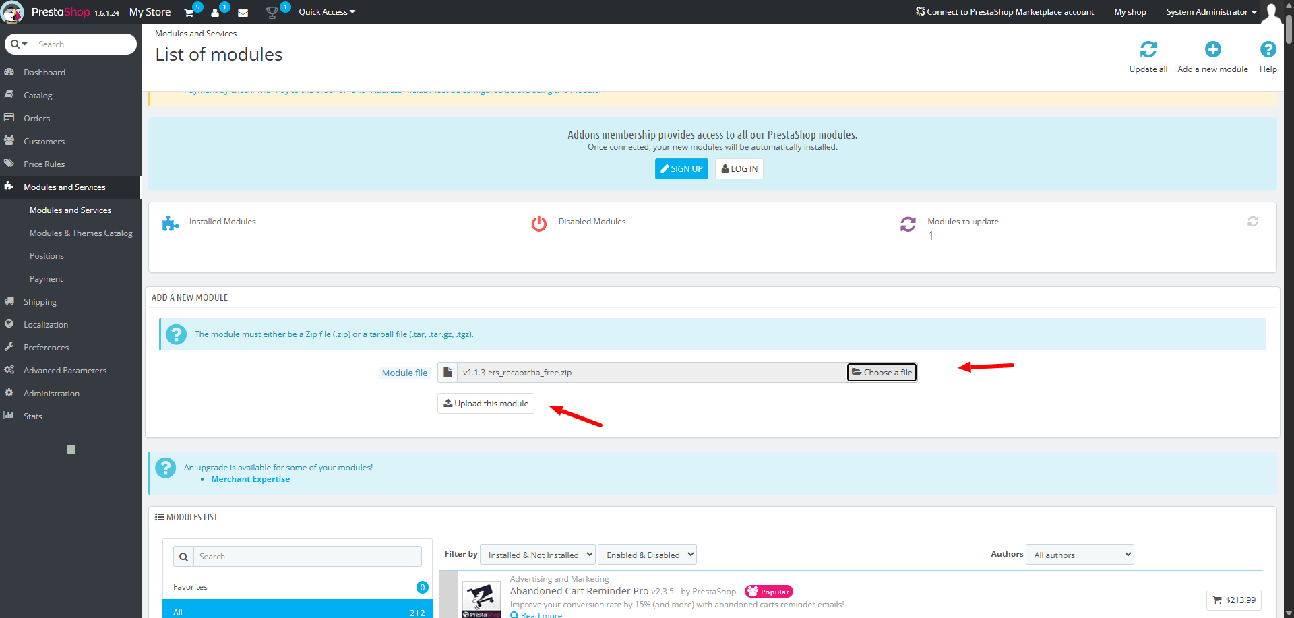This screenshot has height=618, width=1294.
Task: Click the Abandoned Cart Reminder Pro title
Action: pos(579,591)
